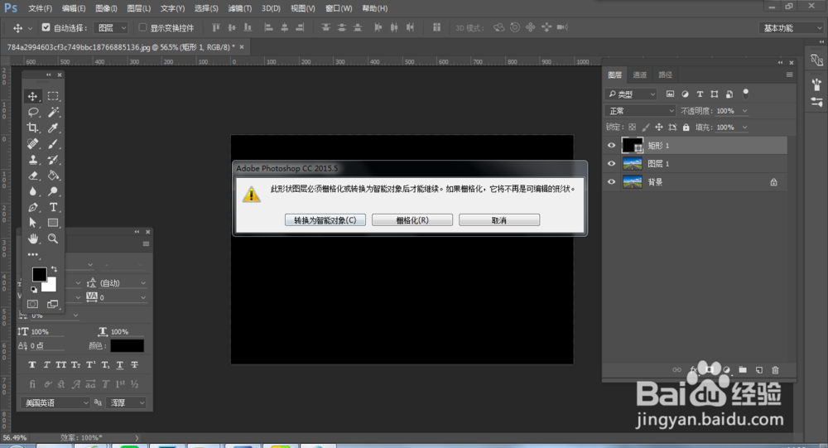Image resolution: width=828 pixels, height=448 pixels.
Task: Open the 美国英语 language dropdown
Action: point(55,402)
